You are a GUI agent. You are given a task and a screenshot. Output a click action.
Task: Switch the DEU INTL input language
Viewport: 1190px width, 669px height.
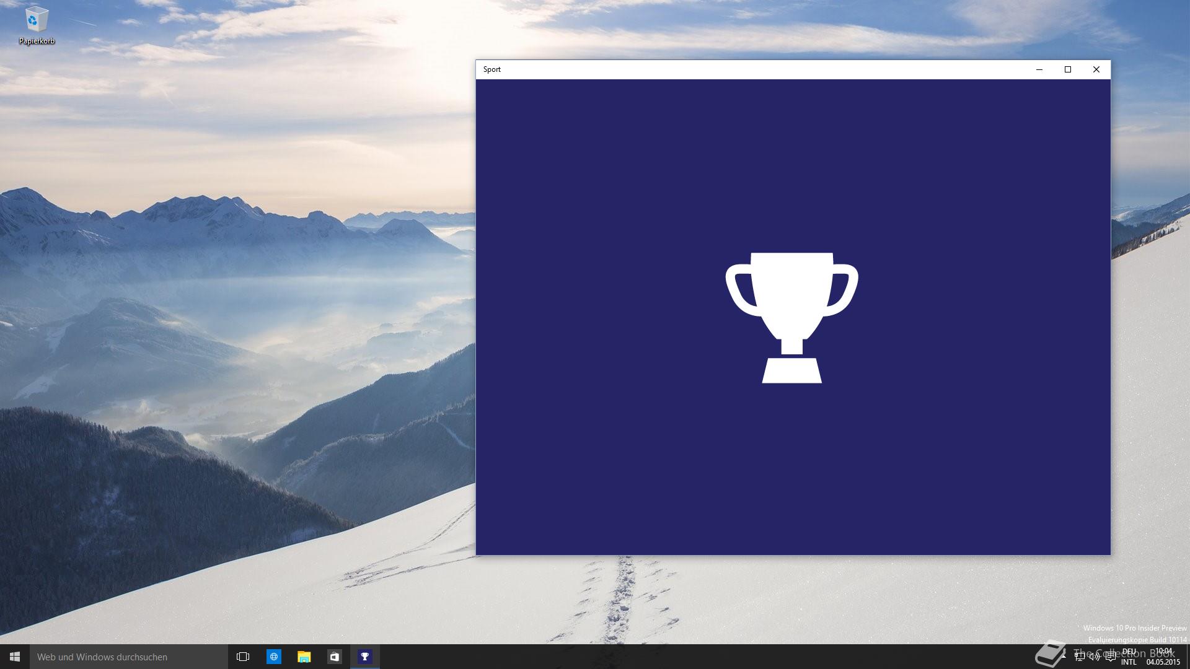(1129, 657)
